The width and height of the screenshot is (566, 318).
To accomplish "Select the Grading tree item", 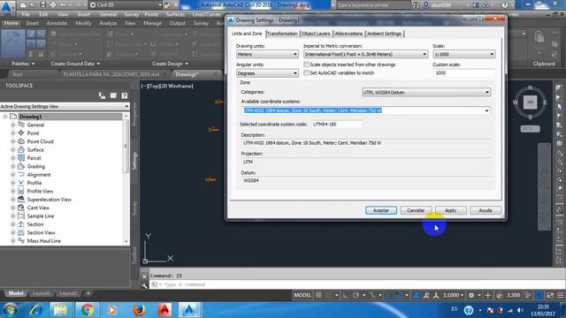I will pos(35,166).
